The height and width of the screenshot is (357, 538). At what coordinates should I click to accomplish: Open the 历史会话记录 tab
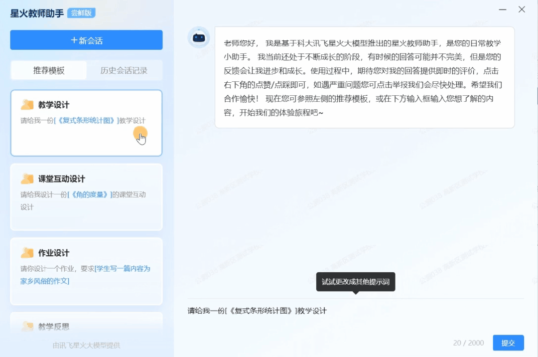(x=124, y=71)
